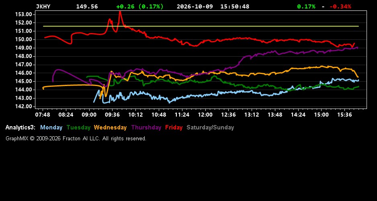Select the Monday legend label

(51, 127)
